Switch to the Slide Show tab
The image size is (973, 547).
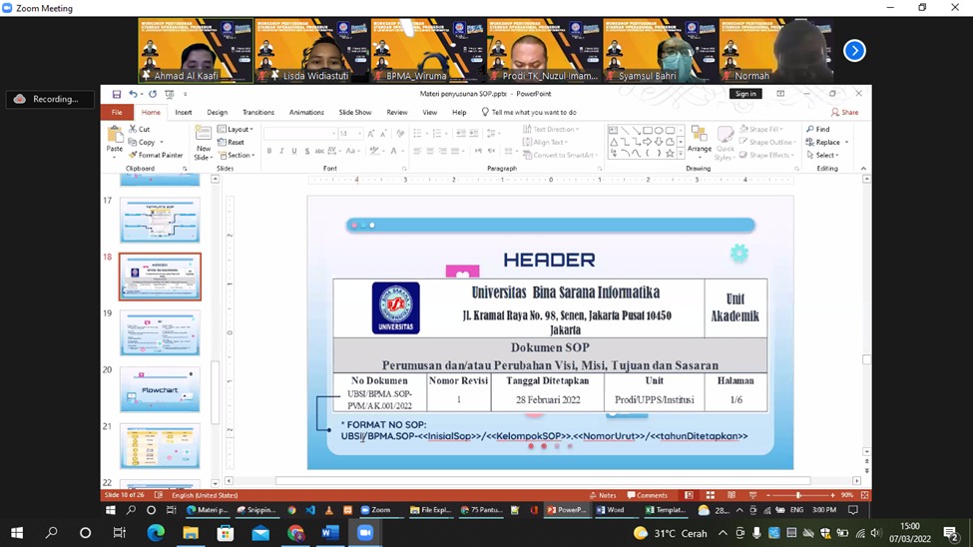[355, 113]
